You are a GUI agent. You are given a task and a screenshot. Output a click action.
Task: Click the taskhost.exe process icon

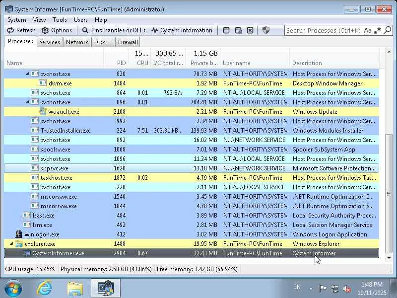[35, 177]
